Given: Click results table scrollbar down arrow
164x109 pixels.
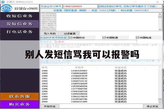Looking at the screenshot, I should pyautogui.click(x=160, y=102).
